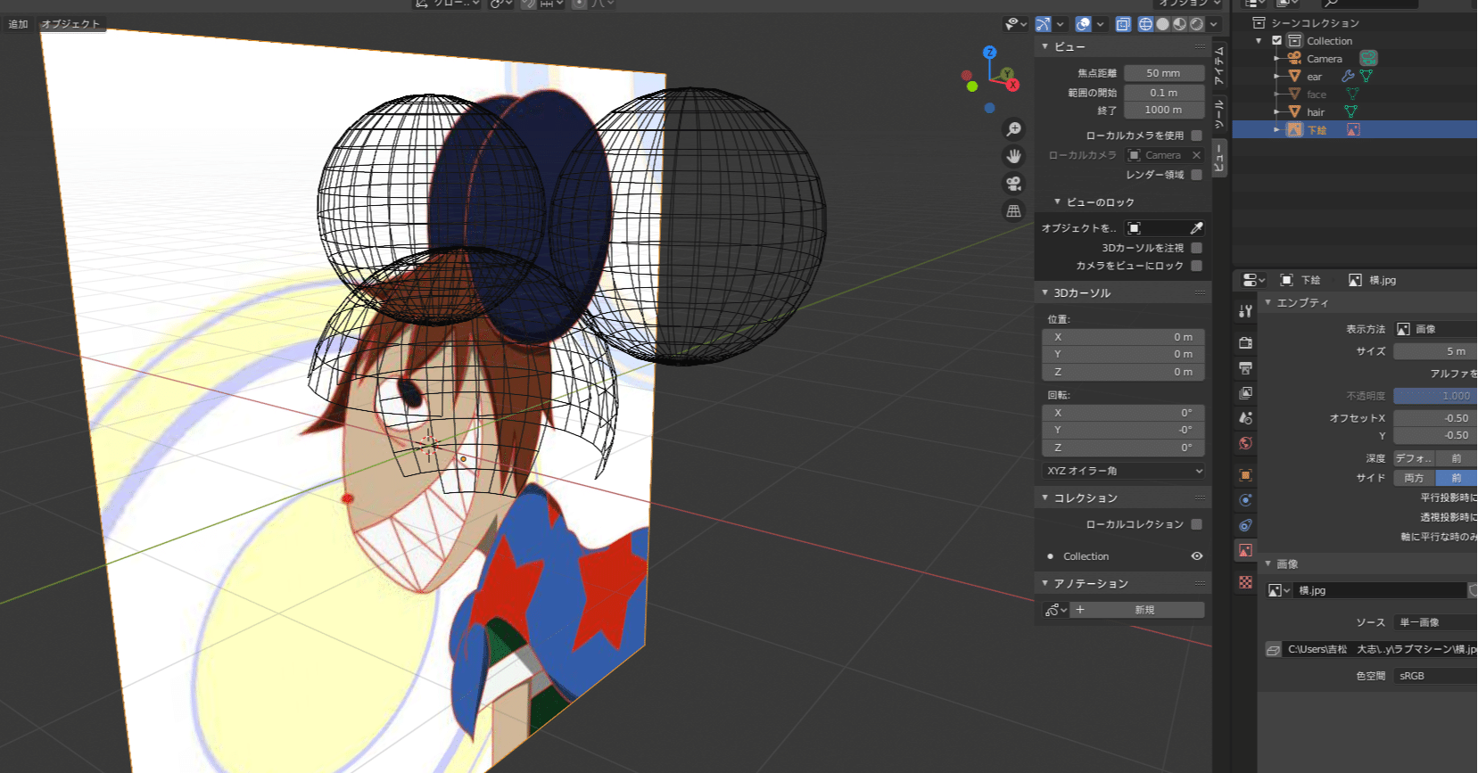The image size is (1478, 773).
Task: Click the eyedropper in lock-to-object field
Action: (x=1196, y=228)
